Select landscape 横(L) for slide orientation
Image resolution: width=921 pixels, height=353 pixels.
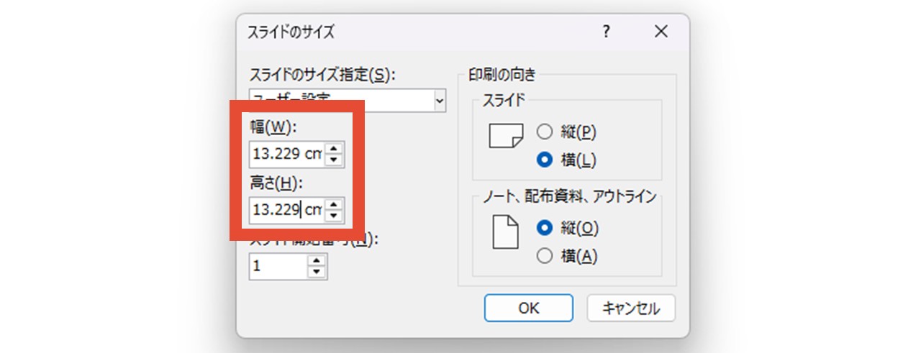tap(545, 160)
